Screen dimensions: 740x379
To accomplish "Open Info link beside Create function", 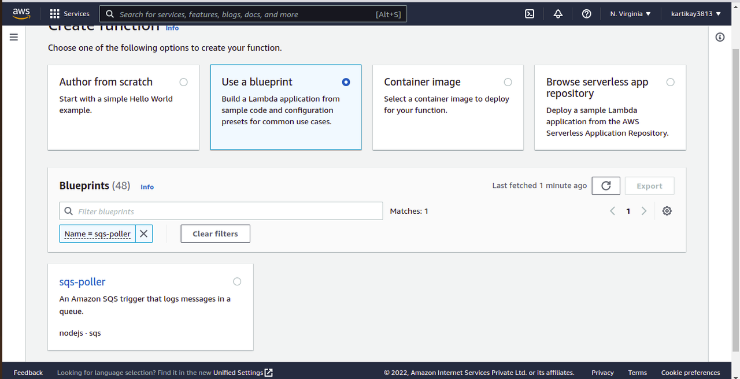I will pyautogui.click(x=172, y=28).
